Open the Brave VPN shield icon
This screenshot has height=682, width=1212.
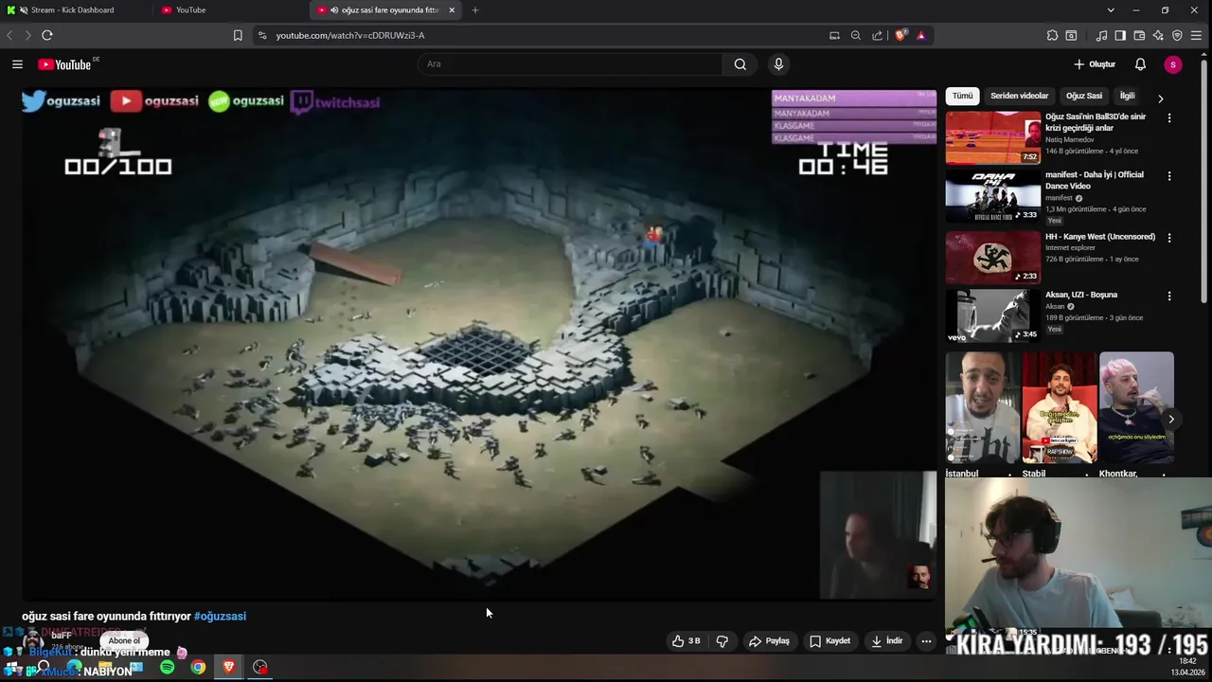(x=1177, y=35)
